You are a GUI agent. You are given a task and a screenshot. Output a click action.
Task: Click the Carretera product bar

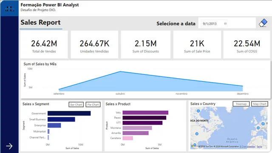[128, 138]
